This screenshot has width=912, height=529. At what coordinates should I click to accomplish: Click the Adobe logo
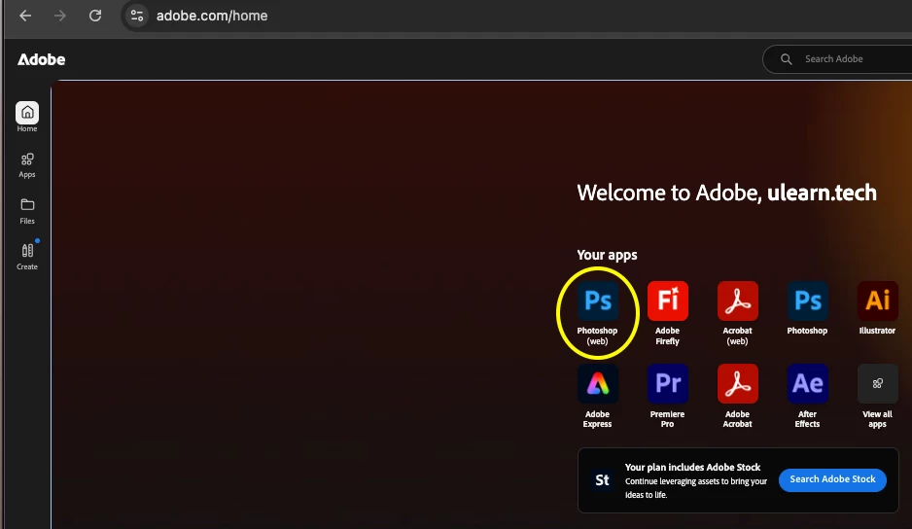41,59
